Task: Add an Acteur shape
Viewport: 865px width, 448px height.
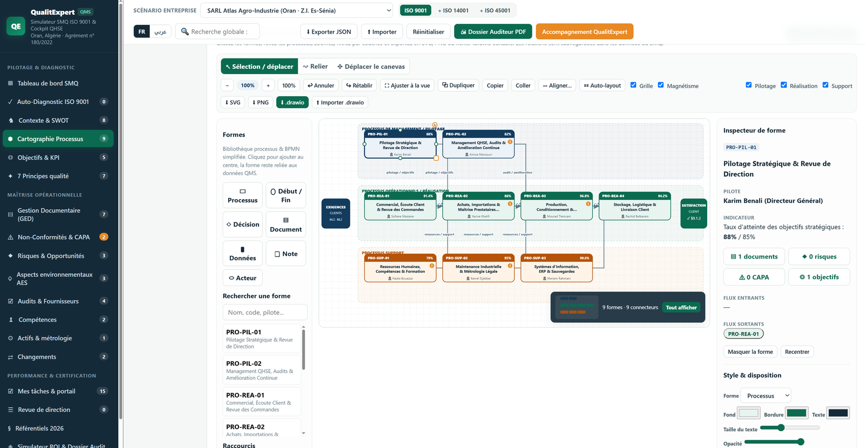Action: pyautogui.click(x=243, y=278)
